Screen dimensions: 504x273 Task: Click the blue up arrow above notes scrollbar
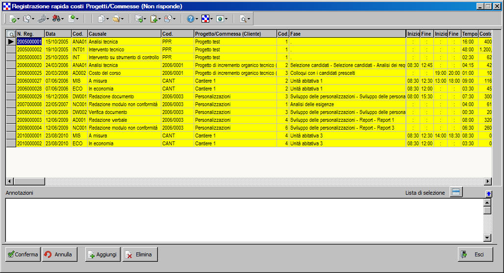click(488, 194)
